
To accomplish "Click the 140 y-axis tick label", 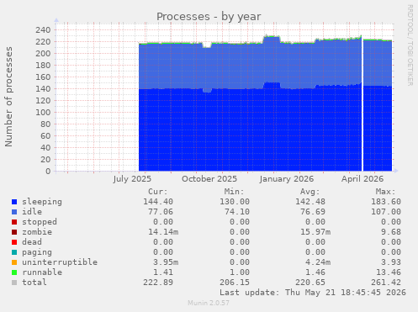I will coord(43,89).
